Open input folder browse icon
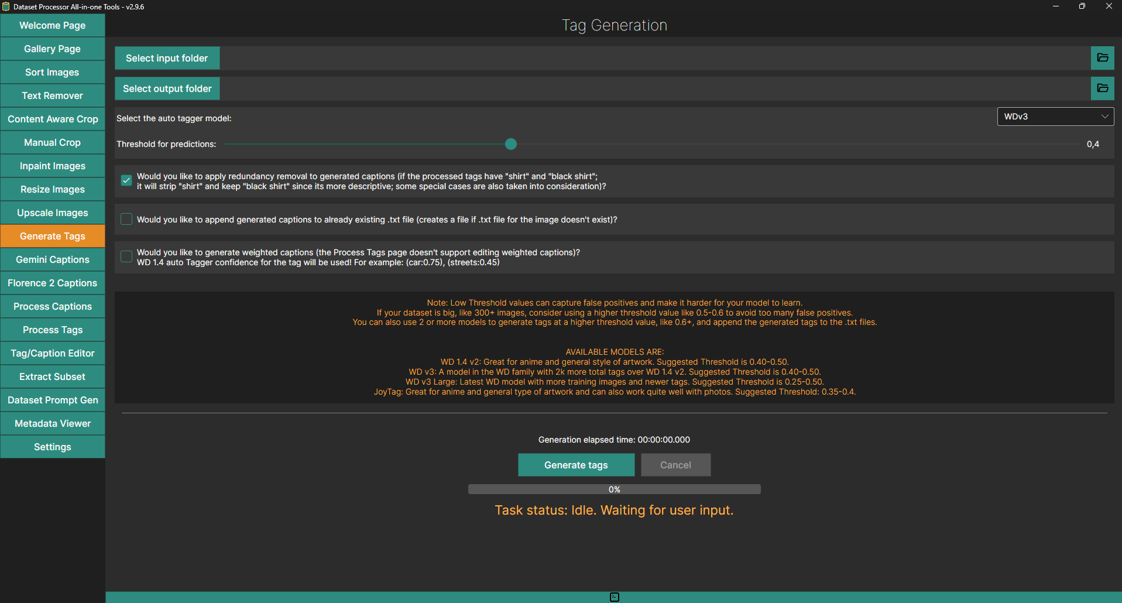The width and height of the screenshot is (1122, 603). point(1102,58)
